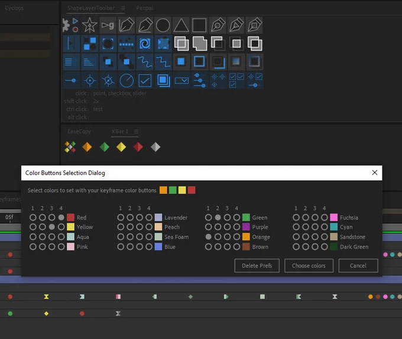Switch to the EaseCopy tab

[79, 131]
